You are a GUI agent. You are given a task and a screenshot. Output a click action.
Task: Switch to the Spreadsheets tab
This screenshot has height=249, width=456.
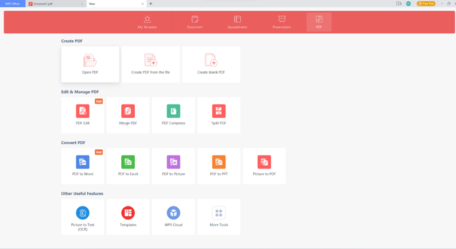point(237,22)
